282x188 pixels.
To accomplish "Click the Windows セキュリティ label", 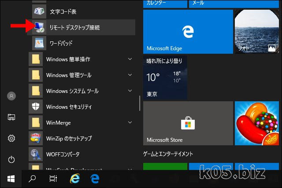I will (x=69, y=107).
